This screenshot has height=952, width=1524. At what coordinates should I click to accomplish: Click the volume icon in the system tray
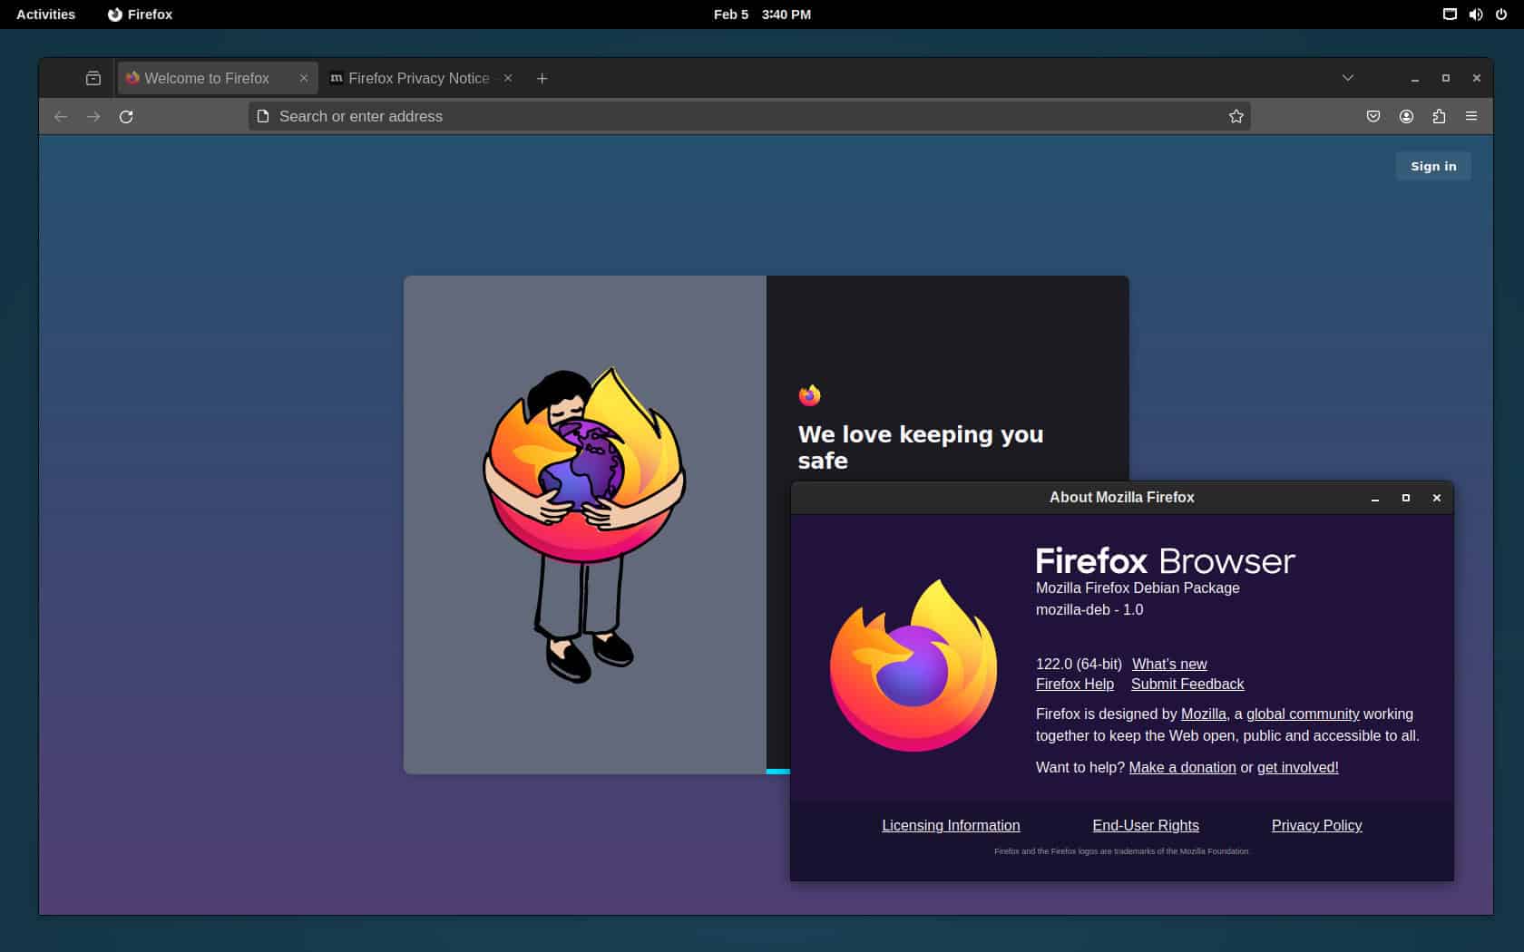pyautogui.click(x=1476, y=14)
